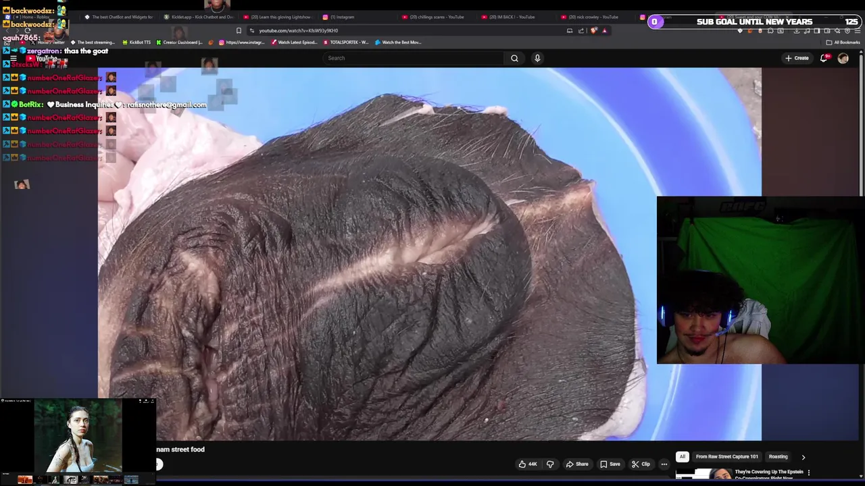The image size is (865, 486).
Task: Open the YouTube Create button
Action: pos(797,58)
